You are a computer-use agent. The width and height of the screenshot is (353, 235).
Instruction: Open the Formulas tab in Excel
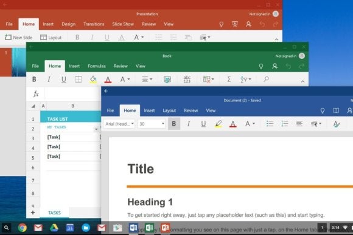97,66
